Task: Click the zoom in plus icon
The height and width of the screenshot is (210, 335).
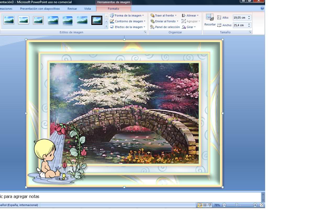Action: tap(255, 205)
